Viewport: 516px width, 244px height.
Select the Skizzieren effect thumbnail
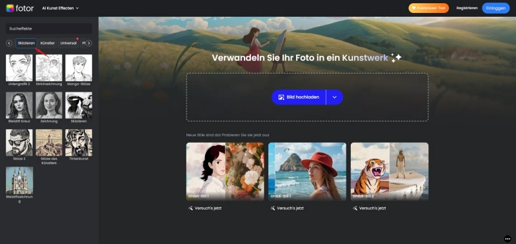click(79, 105)
